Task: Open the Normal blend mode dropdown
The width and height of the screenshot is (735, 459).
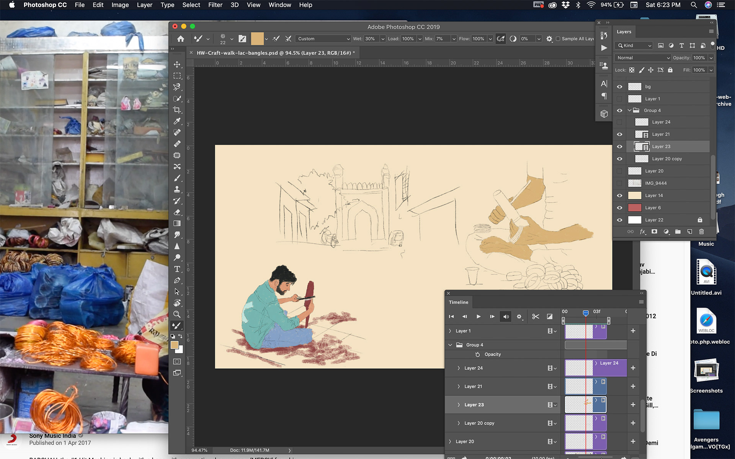Action: tap(643, 58)
